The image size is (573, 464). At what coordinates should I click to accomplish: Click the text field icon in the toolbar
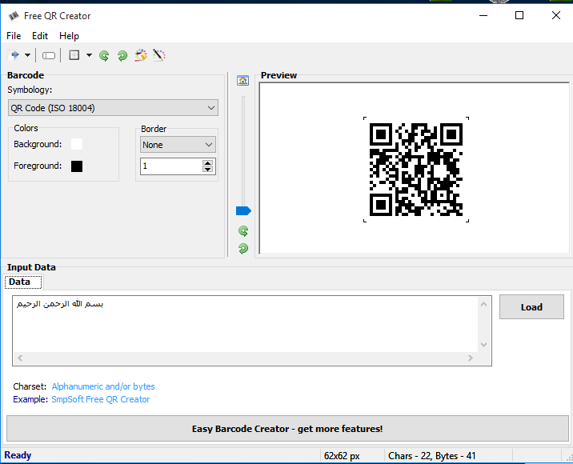click(49, 55)
